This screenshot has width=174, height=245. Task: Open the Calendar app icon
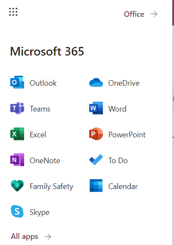[96, 186]
